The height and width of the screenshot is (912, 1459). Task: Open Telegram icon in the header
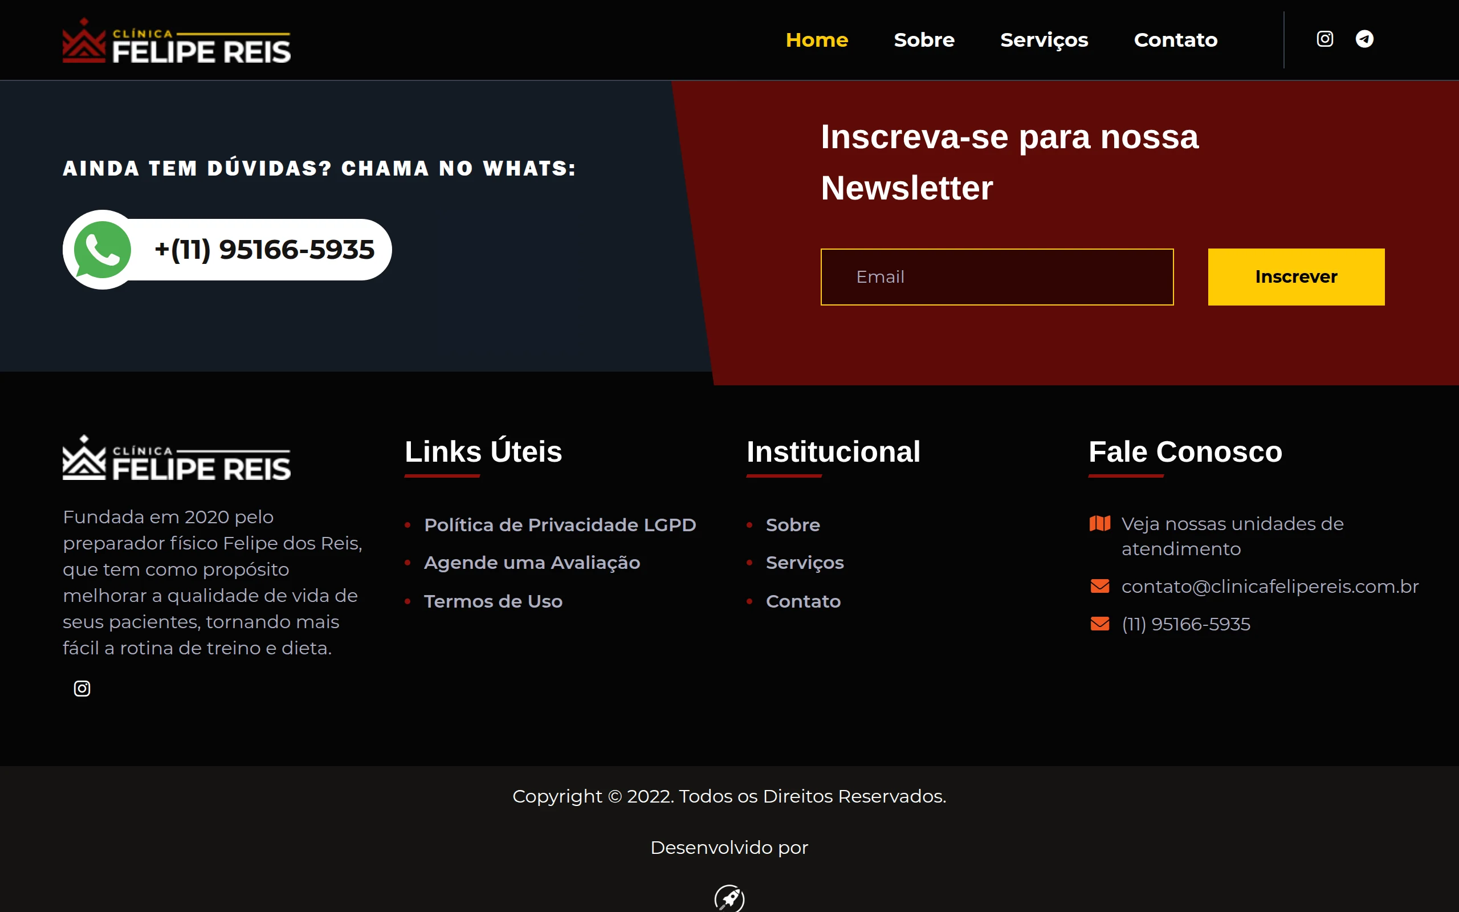(x=1364, y=39)
